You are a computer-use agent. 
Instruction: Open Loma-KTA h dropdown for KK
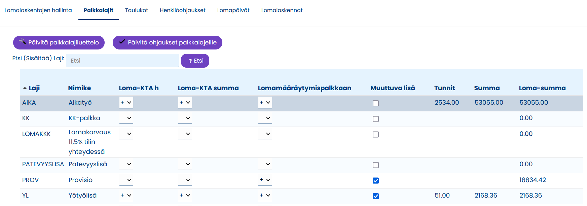point(126,118)
